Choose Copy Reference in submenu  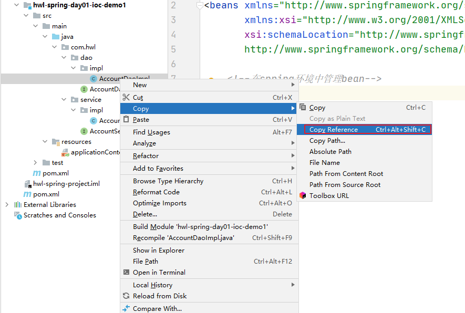click(x=364, y=130)
